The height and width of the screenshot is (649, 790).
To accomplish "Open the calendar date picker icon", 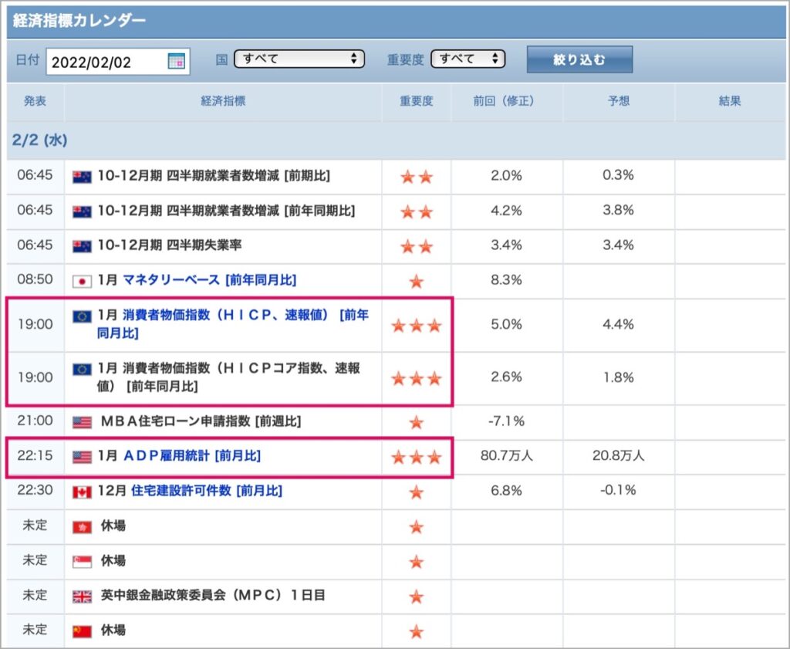I will coord(177,62).
